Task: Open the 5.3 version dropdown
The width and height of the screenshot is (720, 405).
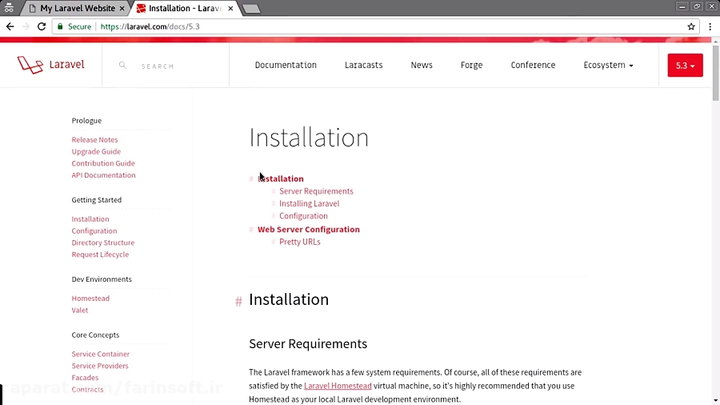Action: tap(685, 66)
